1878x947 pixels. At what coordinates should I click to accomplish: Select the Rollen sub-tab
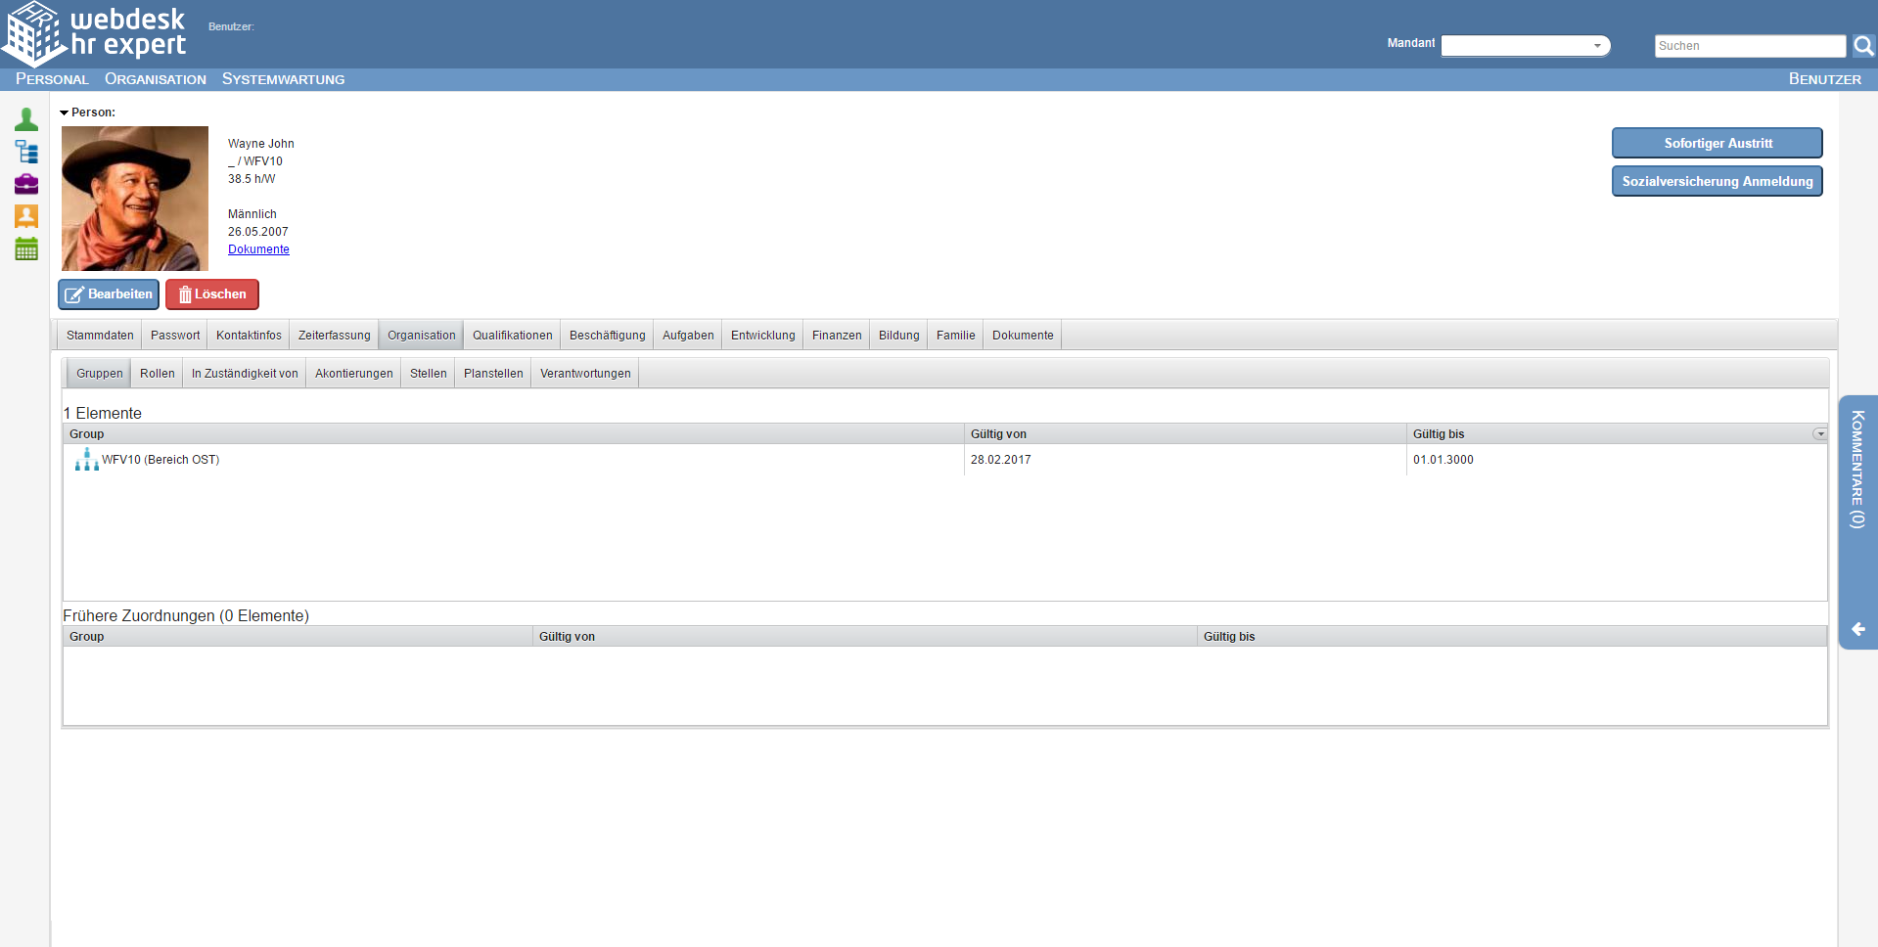tap(157, 374)
